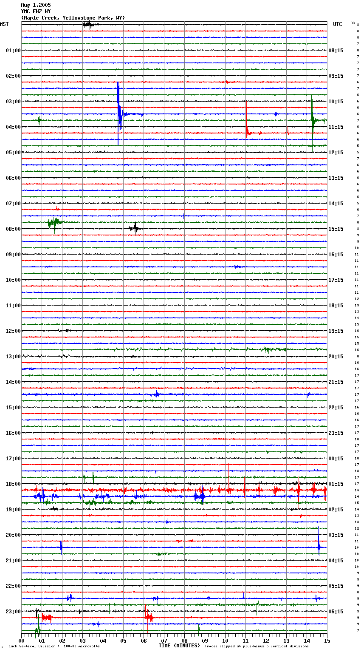The height and width of the screenshot is (652, 361).
Task: Click the '16:15' UTC time label
Action: pos(336,255)
